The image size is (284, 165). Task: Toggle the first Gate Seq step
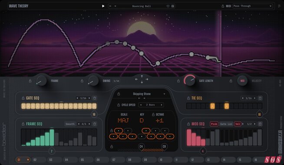point(23,106)
